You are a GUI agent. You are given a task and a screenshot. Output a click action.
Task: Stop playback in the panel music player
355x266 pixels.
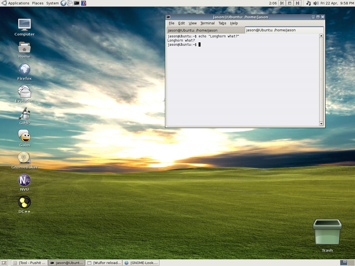click(x=290, y=3)
